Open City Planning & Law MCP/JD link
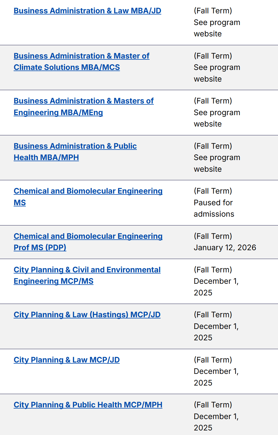 coord(66,360)
